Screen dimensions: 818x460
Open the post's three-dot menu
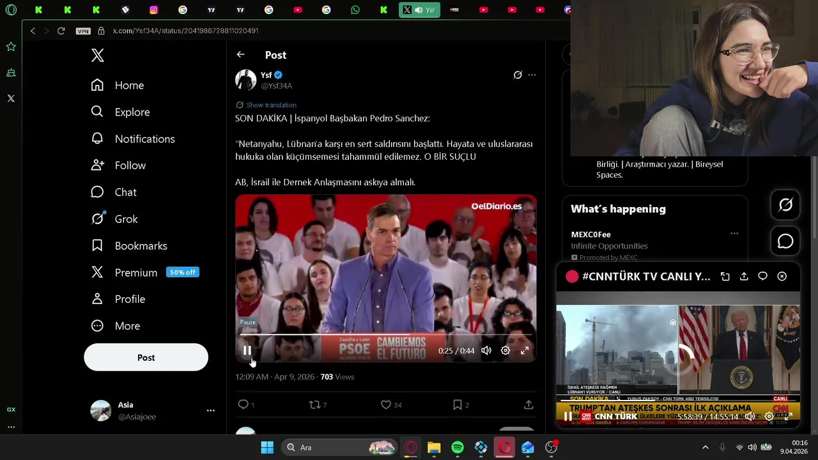[x=532, y=75]
